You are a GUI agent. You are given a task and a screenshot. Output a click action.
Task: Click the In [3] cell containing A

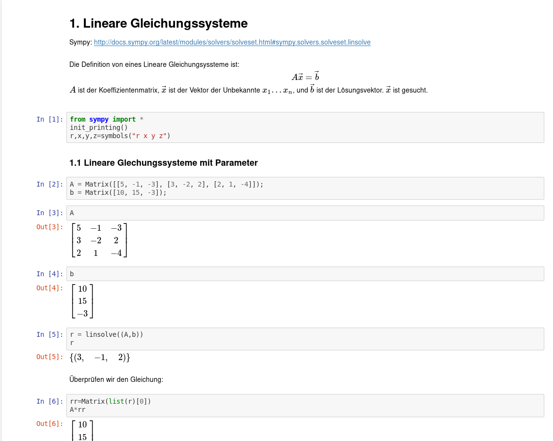(305, 213)
